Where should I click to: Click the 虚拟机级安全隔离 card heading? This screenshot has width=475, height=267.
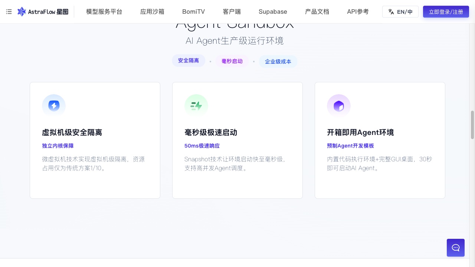72,132
